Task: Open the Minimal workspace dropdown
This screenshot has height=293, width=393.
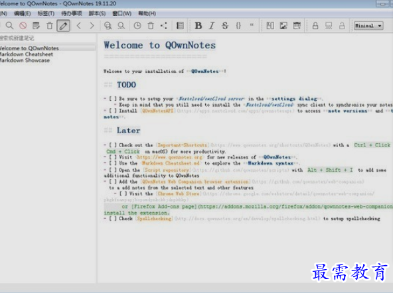Action: [x=368, y=26]
